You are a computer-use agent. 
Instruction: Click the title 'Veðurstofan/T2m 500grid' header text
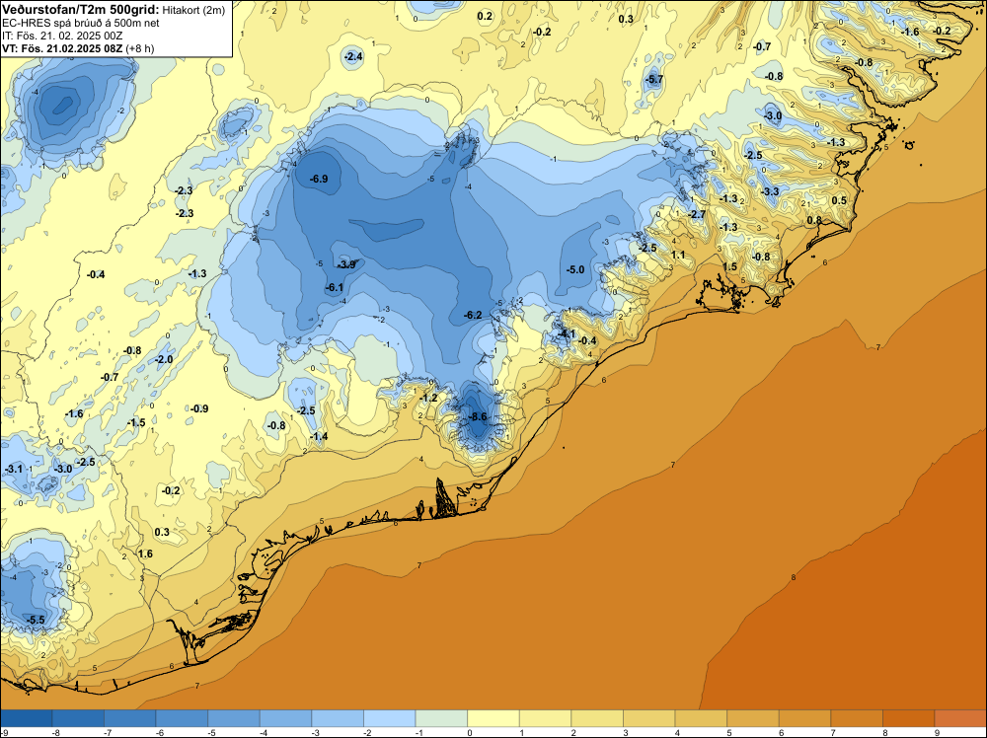point(81,10)
